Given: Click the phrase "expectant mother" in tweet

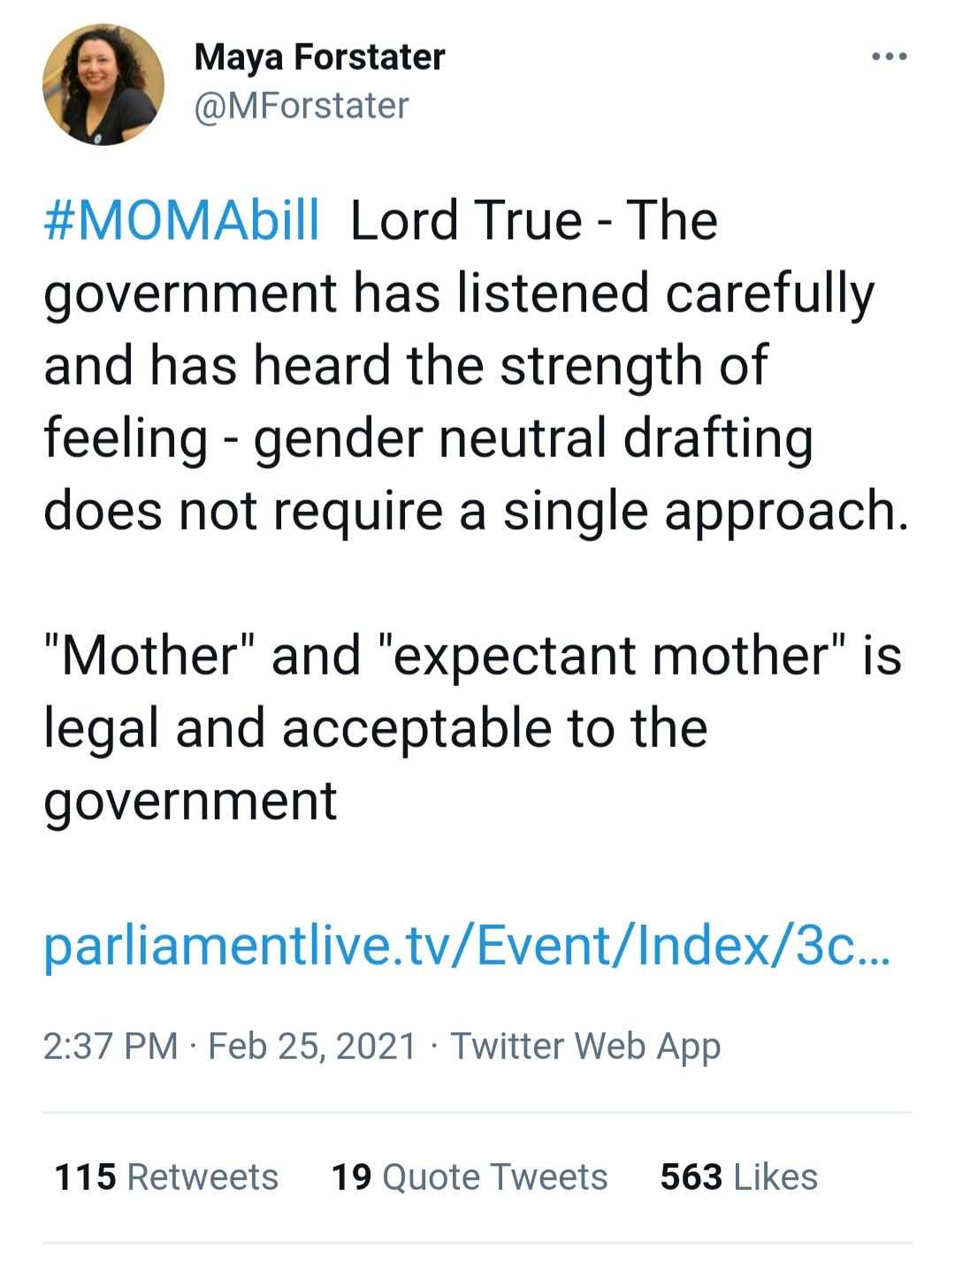Looking at the screenshot, I should point(611,657).
